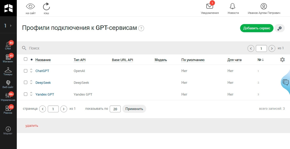
Task: Click the Yandex GPT row's По умолчанию Нет
Action: (184, 94)
